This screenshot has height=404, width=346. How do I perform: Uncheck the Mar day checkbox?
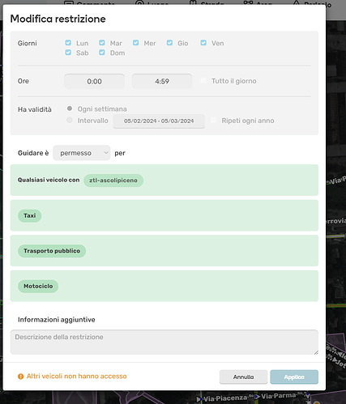(102, 43)
